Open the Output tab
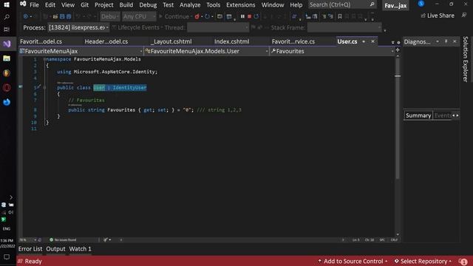The height and width of the screenshot is (266, 473). click(x=55, y=249)
